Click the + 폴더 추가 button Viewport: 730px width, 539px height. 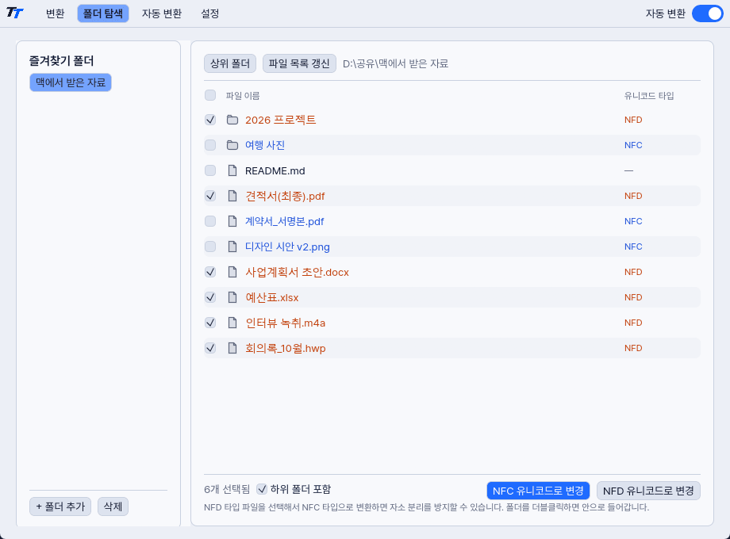coord(60,507)
